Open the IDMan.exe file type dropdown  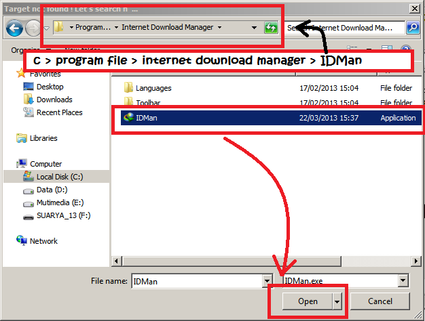[403, 280]
